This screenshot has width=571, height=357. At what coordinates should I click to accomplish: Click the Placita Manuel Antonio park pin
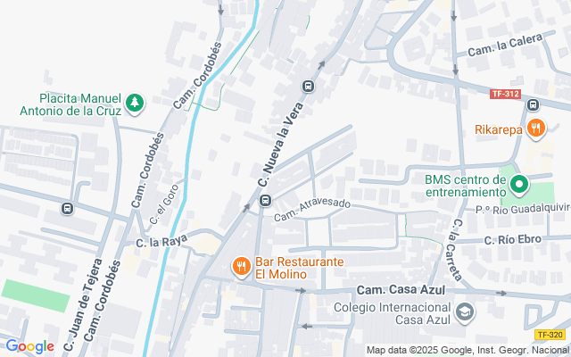pyautogui.click(x=135, y=104)
